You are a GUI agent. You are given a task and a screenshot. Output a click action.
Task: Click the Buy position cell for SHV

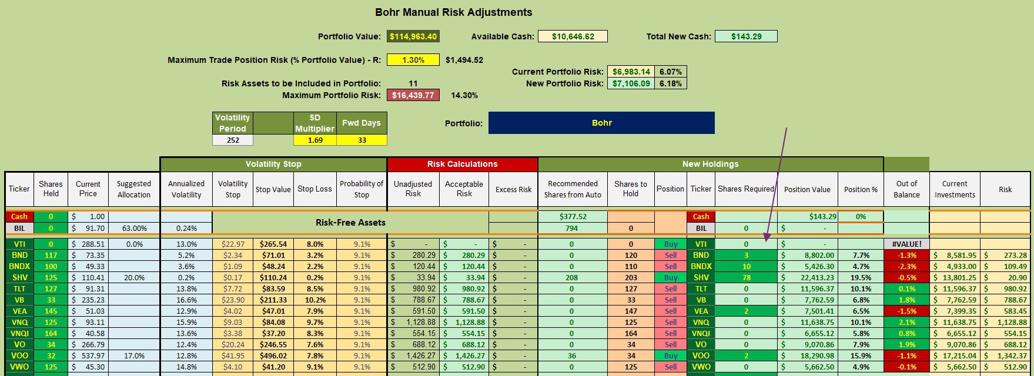pos(671,278)
